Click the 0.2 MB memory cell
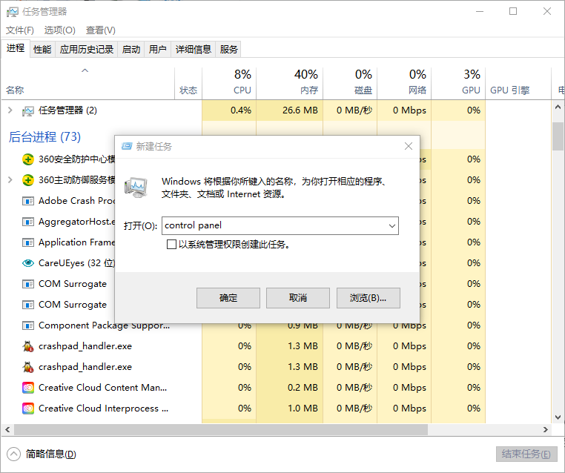 [289, 388]
